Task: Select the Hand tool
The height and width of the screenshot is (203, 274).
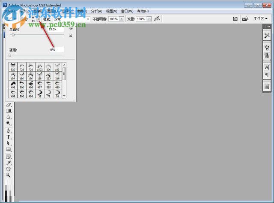Action: click(x=9, y=169)
